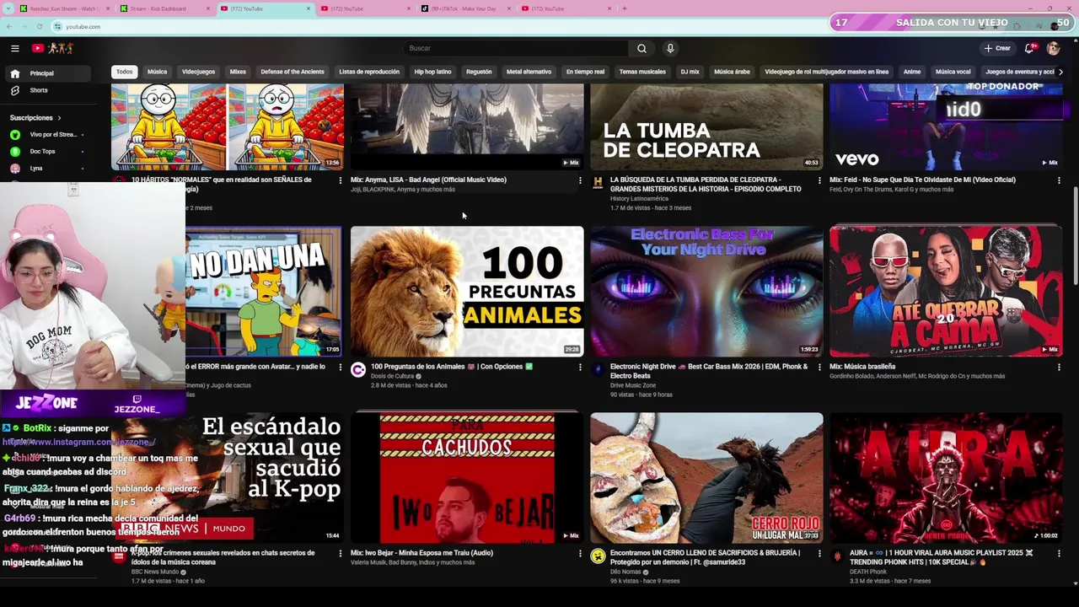Open Principal in the sidebar
This screenshot has width=1079, height=607.
pyautogui.click(x=46, y=73)
